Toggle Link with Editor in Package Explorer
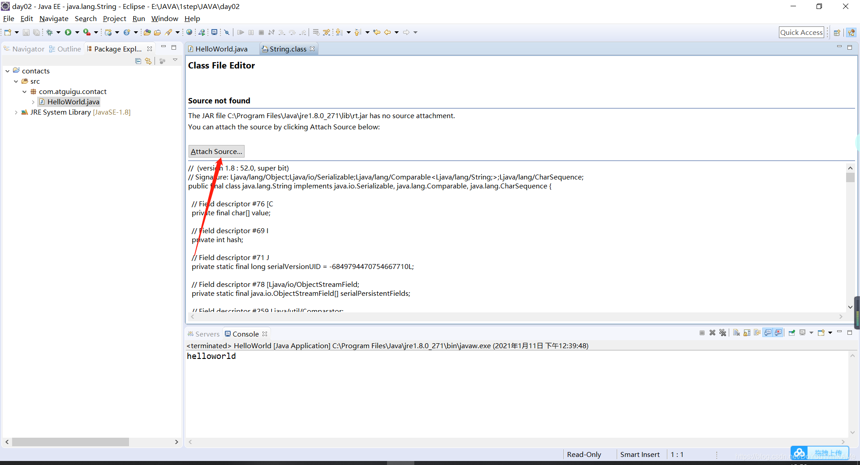Image resolution: width=860 pixels, height=465 pixels. (148, 61)
